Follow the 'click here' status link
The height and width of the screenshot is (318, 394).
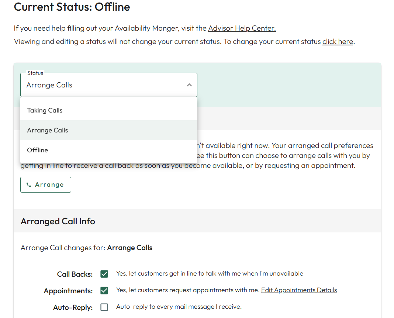tap(338, 42)
